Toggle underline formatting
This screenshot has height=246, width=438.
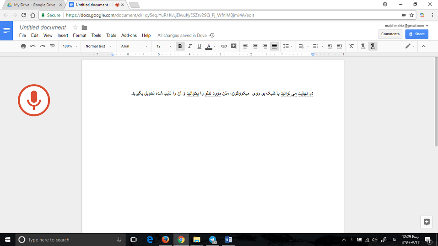pyautogui.click(x=199, y=46)
